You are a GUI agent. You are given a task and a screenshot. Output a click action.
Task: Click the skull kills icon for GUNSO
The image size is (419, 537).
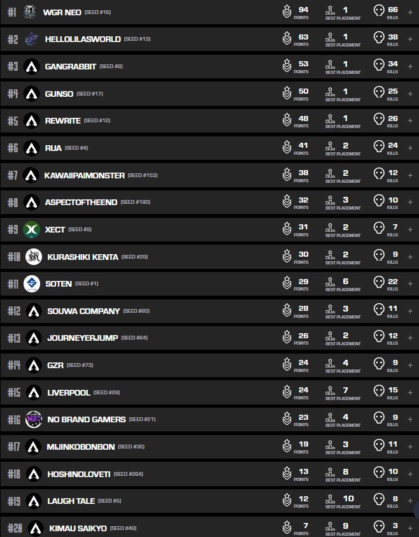379,93
